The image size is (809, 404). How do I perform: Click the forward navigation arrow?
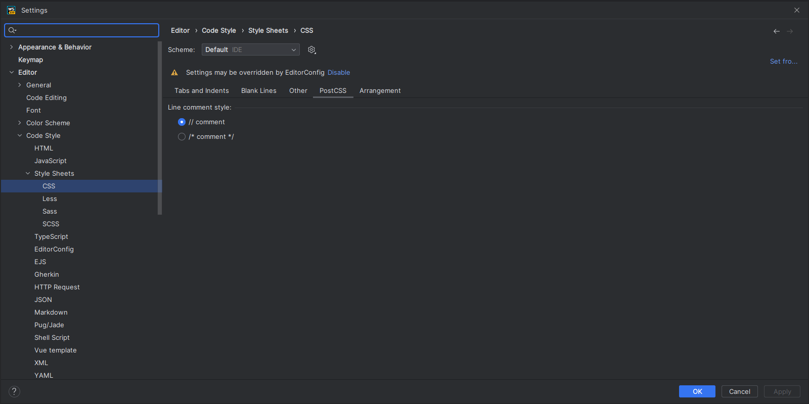tap(790, 31)
